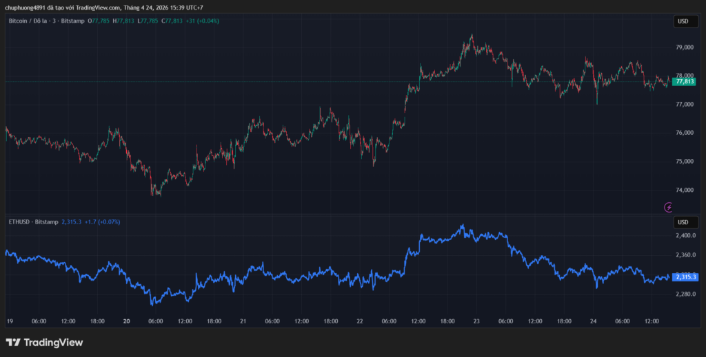Open USD currency selector on Bitcoin pane
This screenshot has height=357, width=706.
(x=683, y=21)
